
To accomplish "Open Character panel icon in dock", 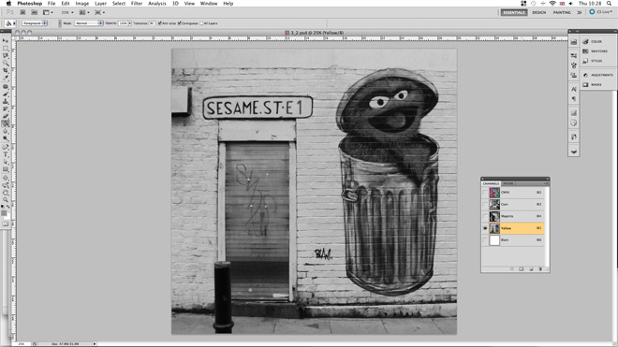I will (x=573, y=89).
